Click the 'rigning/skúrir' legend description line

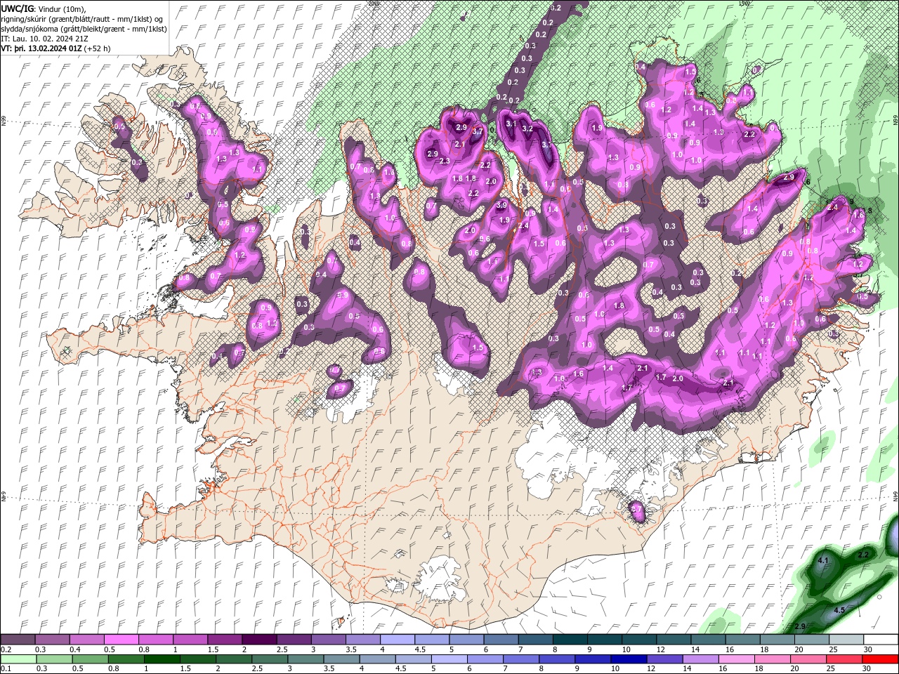pyautogui.click(x=83, y=18)
